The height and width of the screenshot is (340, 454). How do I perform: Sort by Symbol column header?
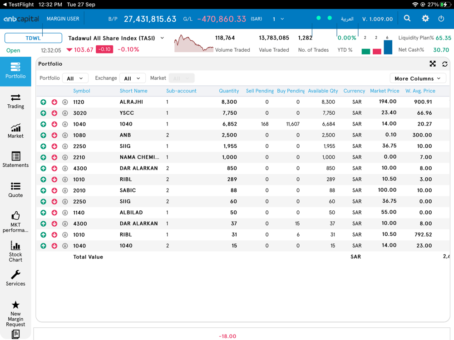tap(81, 91)
